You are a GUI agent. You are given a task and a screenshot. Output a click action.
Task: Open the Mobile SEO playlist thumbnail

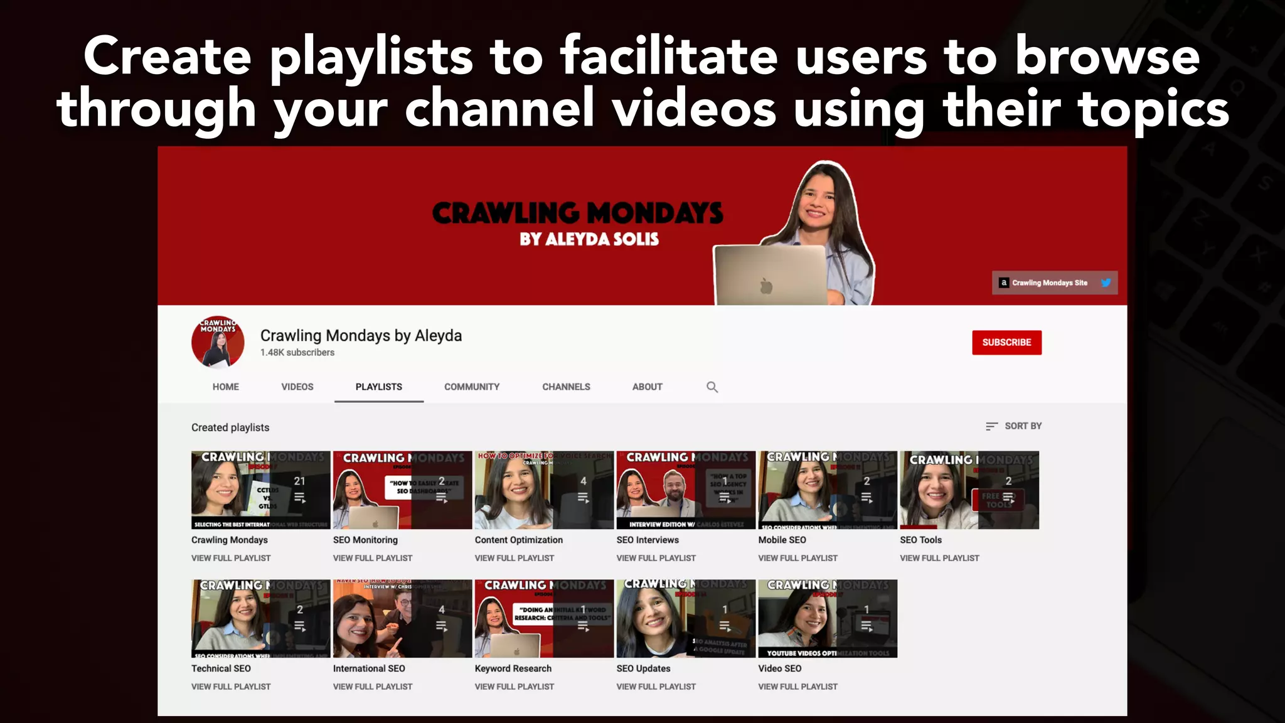[x=828, y=490]
